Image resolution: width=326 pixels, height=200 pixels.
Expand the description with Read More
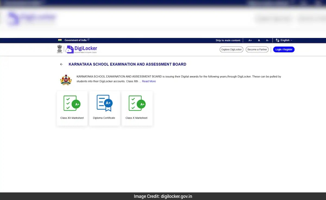pos(149,81)
